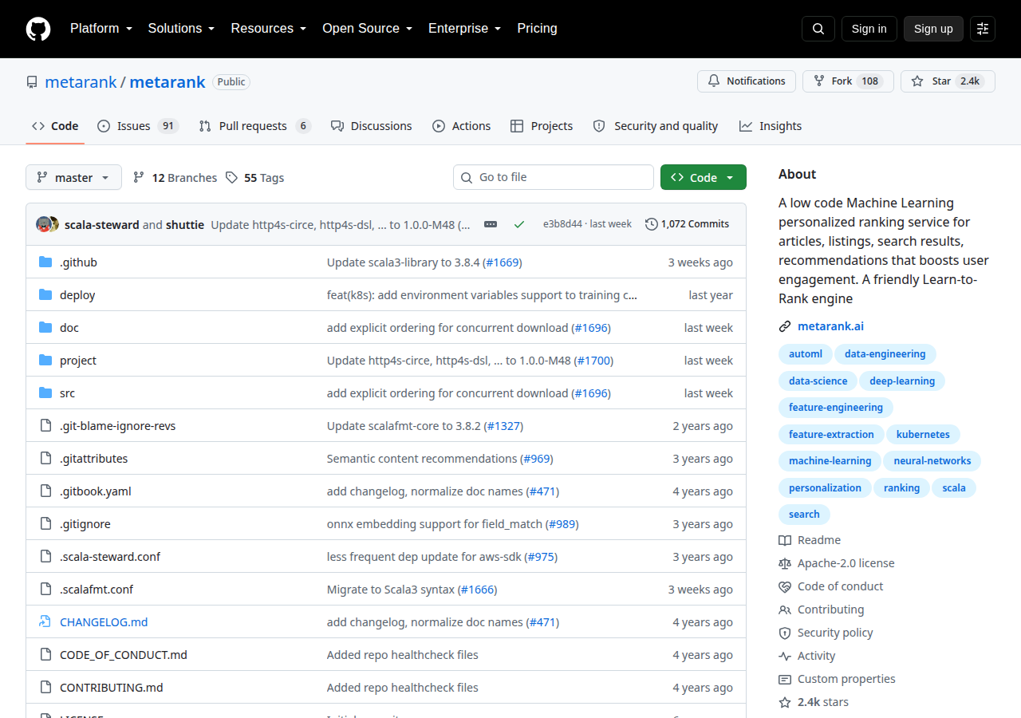Image resolution: width=1021 pixels, height=718 pixels.
Task: Click the Sign in button
Action: click(869, 29)
